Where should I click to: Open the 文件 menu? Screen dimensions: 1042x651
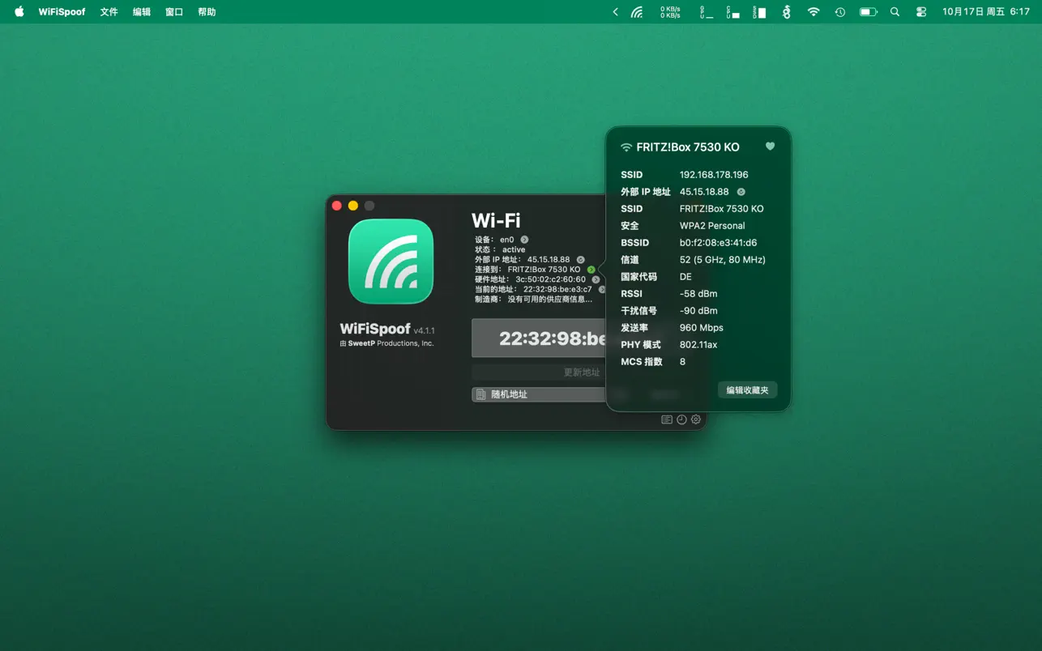coord(109,11)
